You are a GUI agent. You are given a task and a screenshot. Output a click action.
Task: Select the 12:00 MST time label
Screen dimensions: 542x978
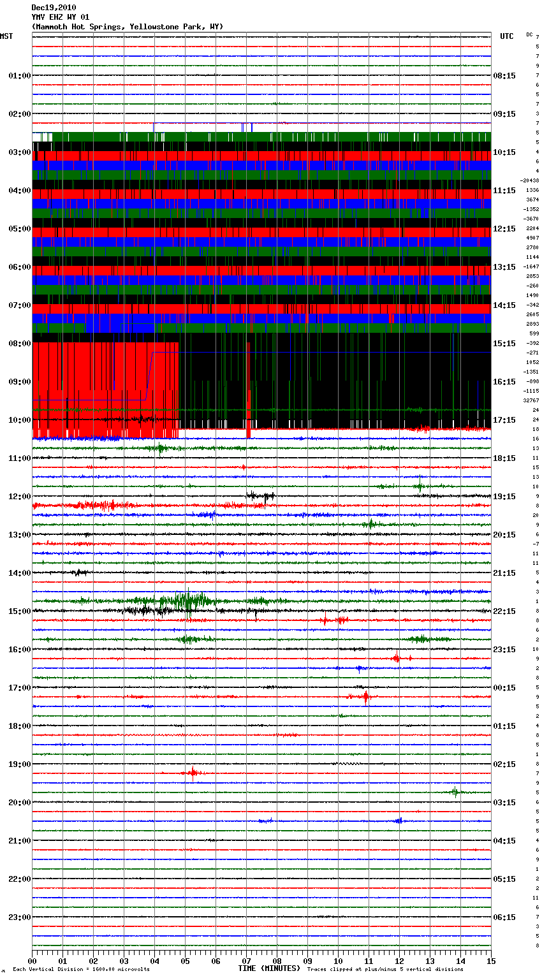[x=20, y=497]
